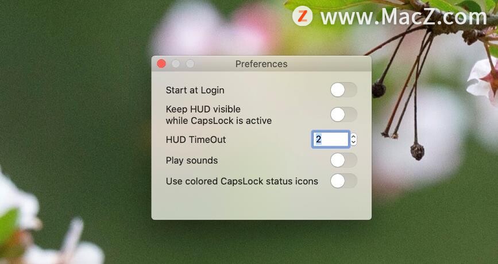The width and height of the screenshot is (498, 264).
Task: Increase HUD TimeOut with the stepper up arrow
Action: (x=353, y=137)
